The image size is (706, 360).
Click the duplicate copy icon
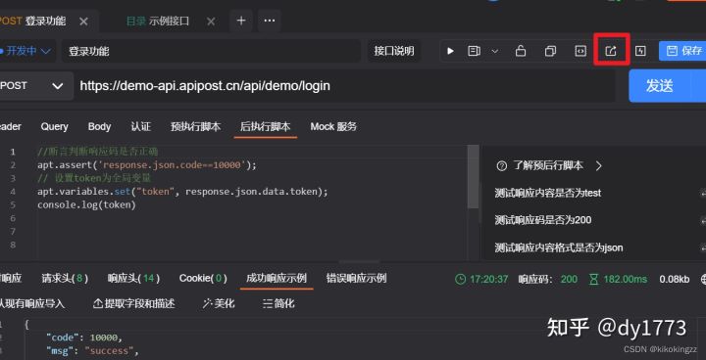click(550, 51)
